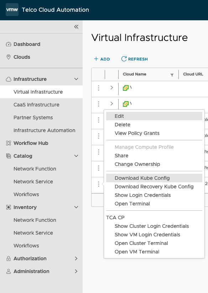Click the Workflow Hub icon
Image resolution: width=208 pixels, height=293 pixels.
click(x=9, y=143)
